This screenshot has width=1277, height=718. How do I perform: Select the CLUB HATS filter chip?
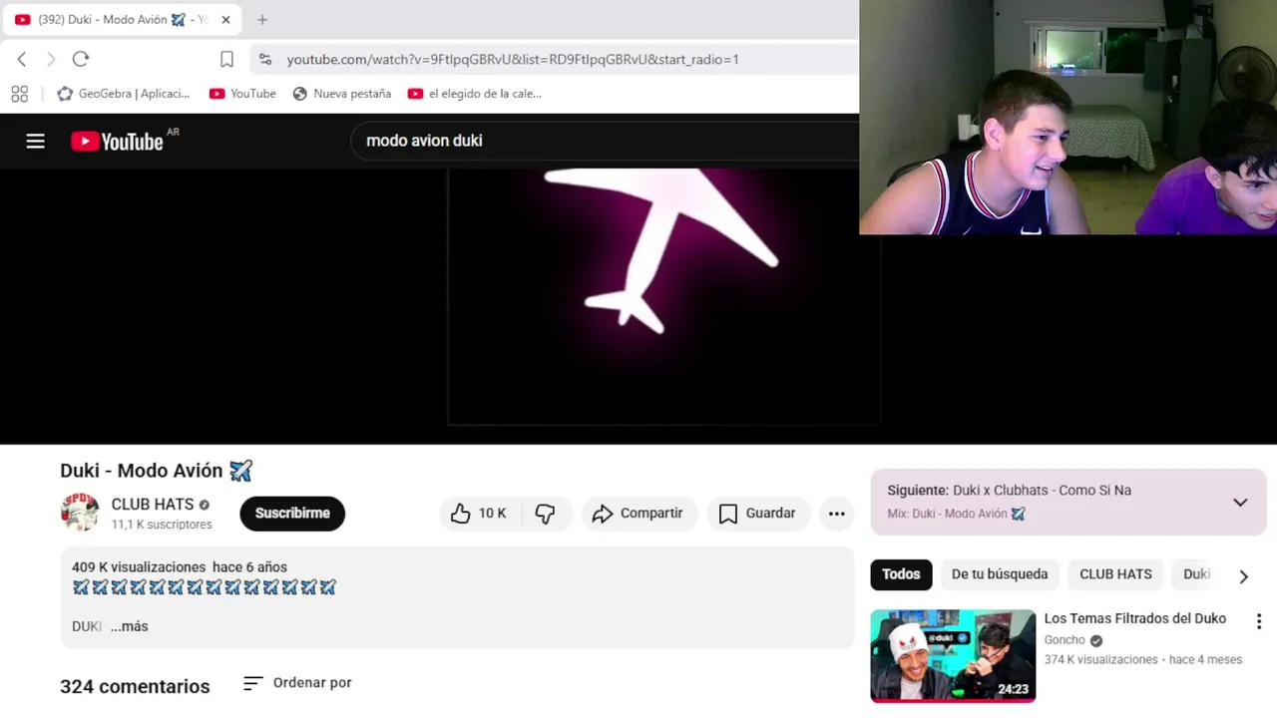point(1115,574)
